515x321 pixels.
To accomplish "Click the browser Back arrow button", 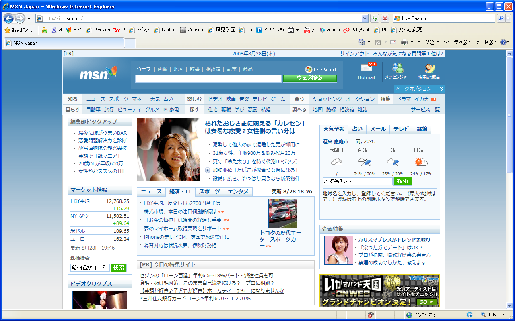I will coord(9,18).
